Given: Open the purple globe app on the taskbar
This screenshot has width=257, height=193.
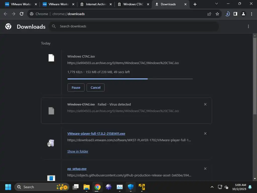Looking at the screenshot, I should (x=108, y=187).
